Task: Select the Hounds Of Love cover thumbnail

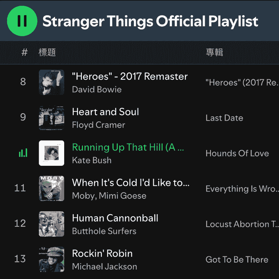Action: tap(52, 153)
